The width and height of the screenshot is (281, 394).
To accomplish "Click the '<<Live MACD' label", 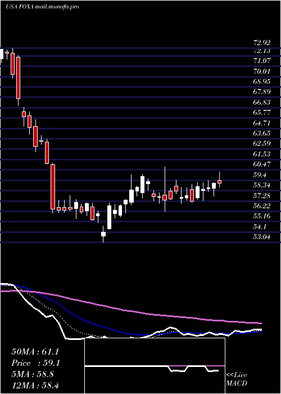I will click(x=237, y=379).
